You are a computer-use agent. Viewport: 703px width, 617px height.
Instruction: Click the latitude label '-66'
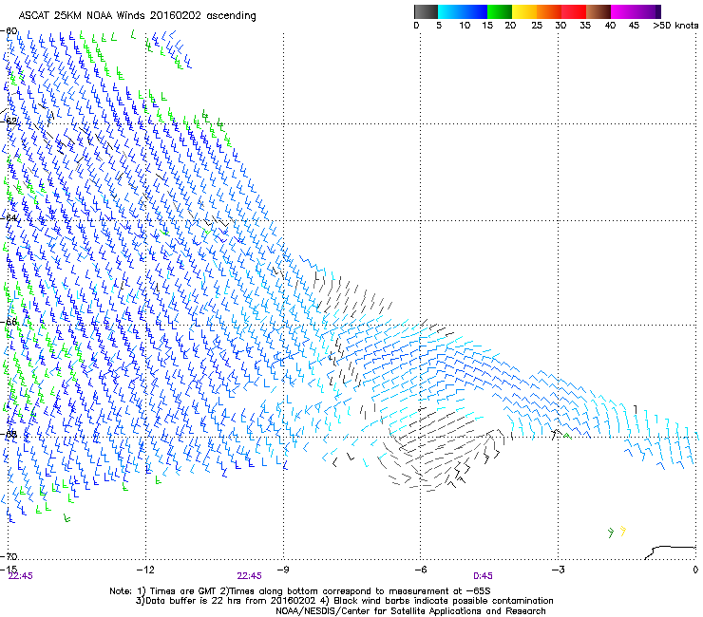point(9,322)
